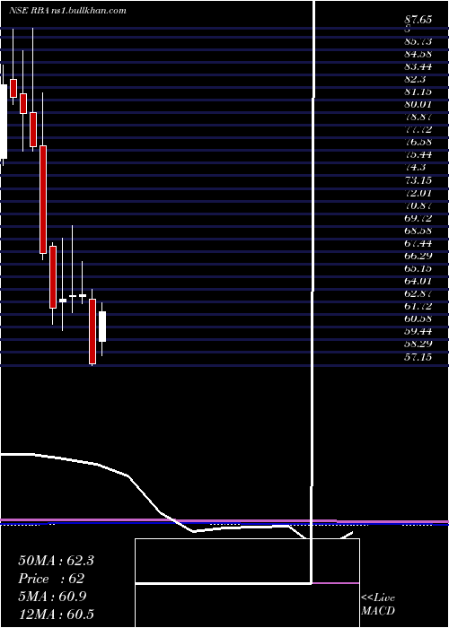
Task: Click the 5MA : 60.9 readout
Action: pos(52,597)
